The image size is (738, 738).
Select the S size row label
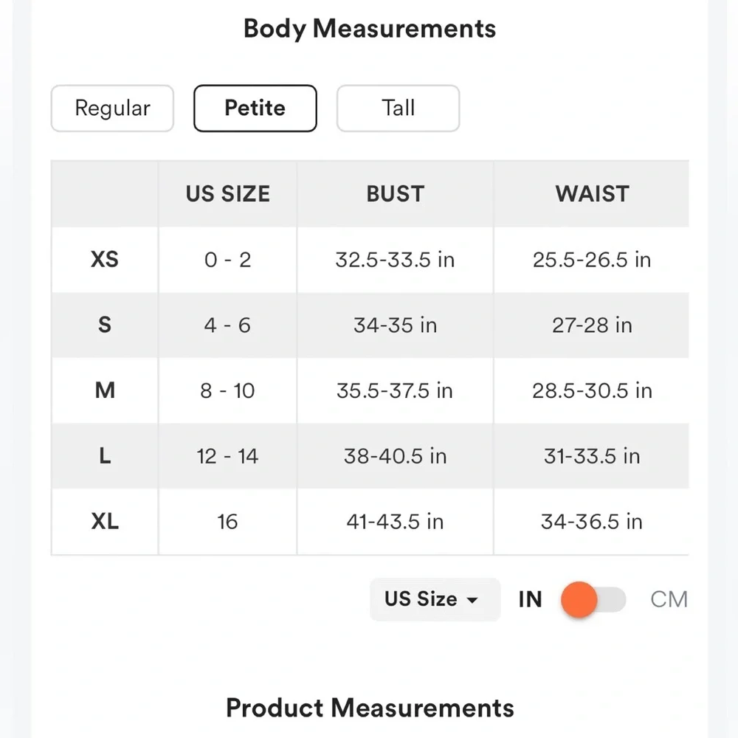click(x=105, y=325)
